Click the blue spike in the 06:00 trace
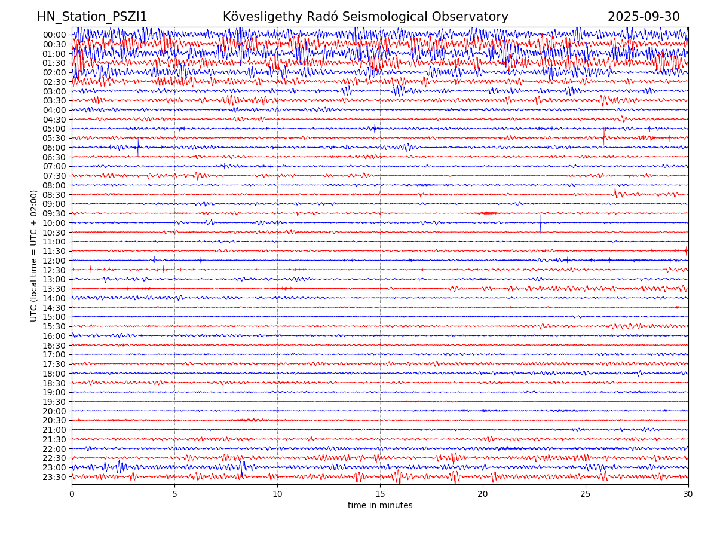 coord(138,146)
